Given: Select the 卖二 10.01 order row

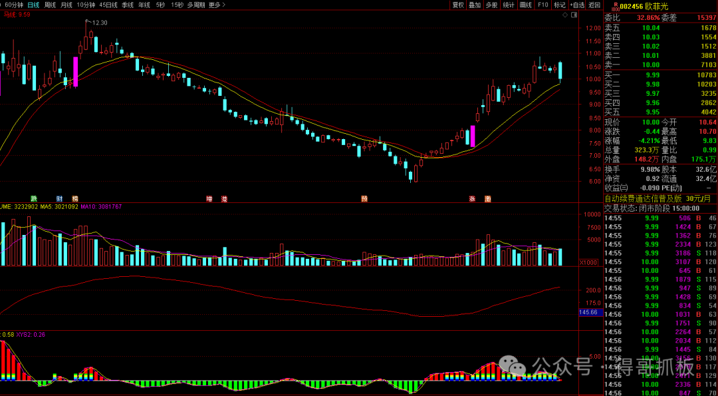Looking at the screenshot, I should pyautogui.click(x=660, y=55).
